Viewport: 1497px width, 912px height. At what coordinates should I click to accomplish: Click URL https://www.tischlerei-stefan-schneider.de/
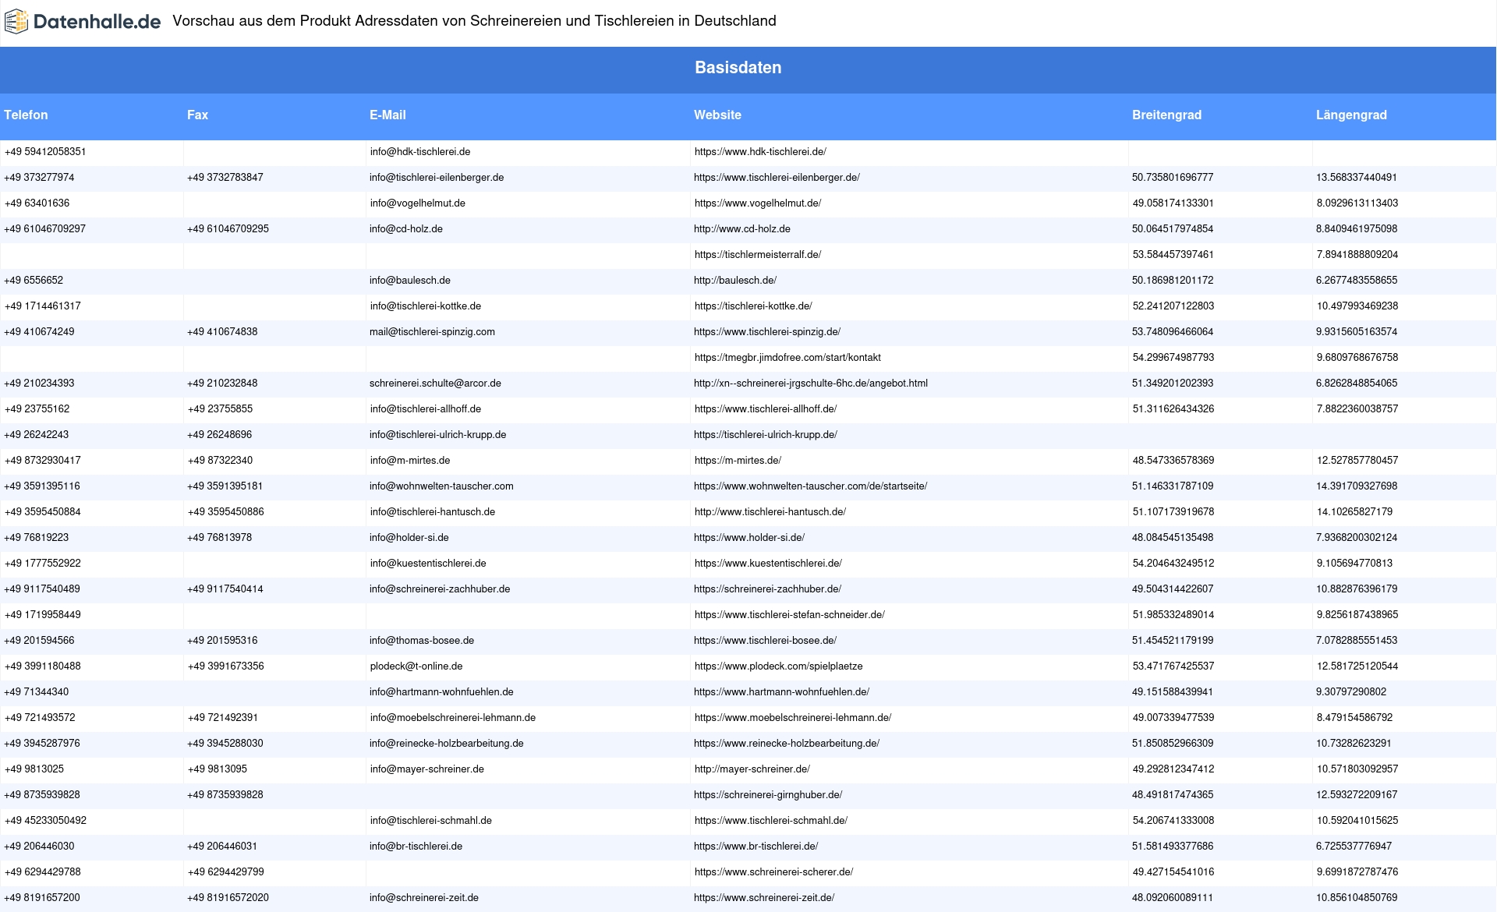pos(790,615)
